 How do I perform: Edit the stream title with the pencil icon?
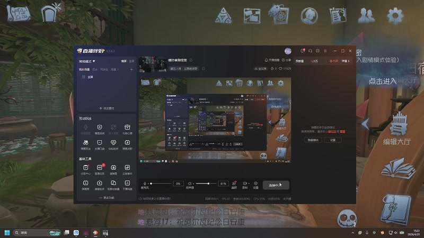[x=191, y=60]
